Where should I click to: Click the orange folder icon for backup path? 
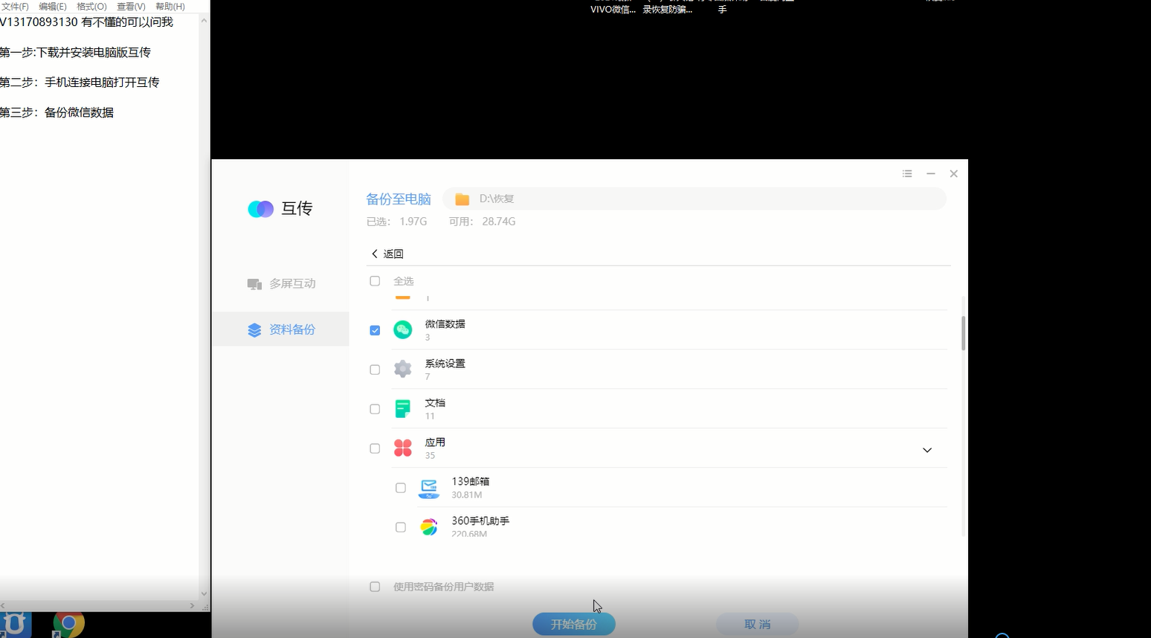pyautogui.click(x=462, y=199)
